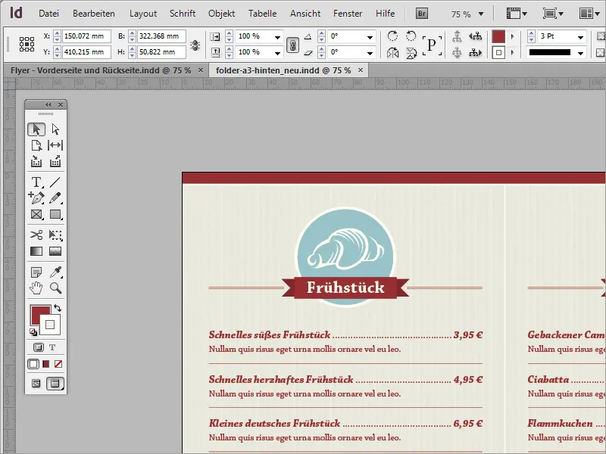
Task: Select the Scissors tool
Action: [x=35, y=235]
